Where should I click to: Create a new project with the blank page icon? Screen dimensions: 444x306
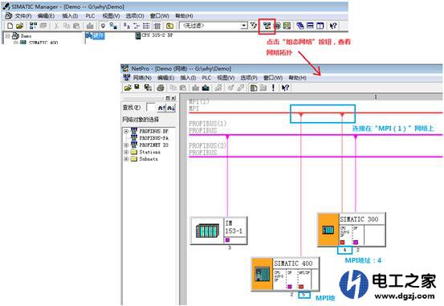pos(10,26)
